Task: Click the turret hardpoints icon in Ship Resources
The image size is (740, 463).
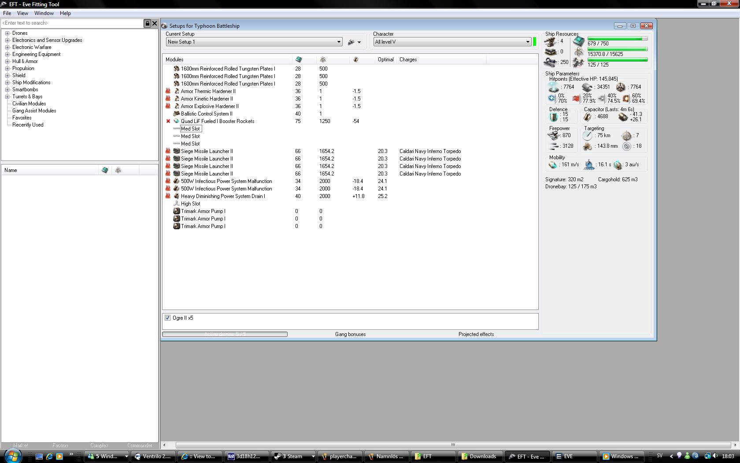Action: coord(551,41)
